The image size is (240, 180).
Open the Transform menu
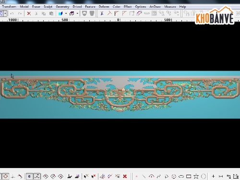coord(9,7)
